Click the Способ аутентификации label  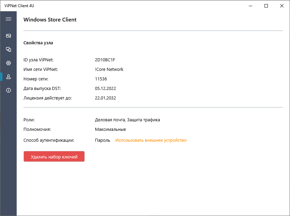click(x=49, y=140)
